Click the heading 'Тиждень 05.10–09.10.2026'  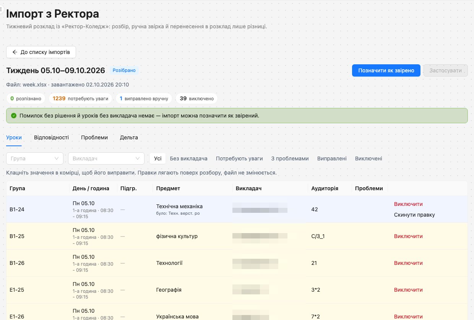56,70
